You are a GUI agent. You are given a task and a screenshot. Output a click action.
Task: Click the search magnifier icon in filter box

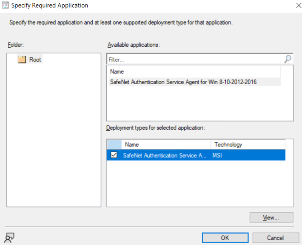coord(288,59)
